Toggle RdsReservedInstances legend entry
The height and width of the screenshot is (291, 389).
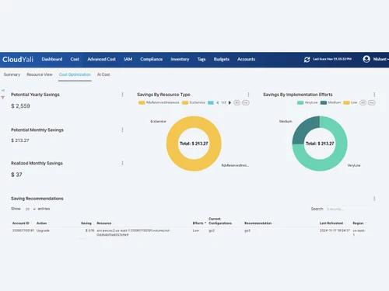159,102
